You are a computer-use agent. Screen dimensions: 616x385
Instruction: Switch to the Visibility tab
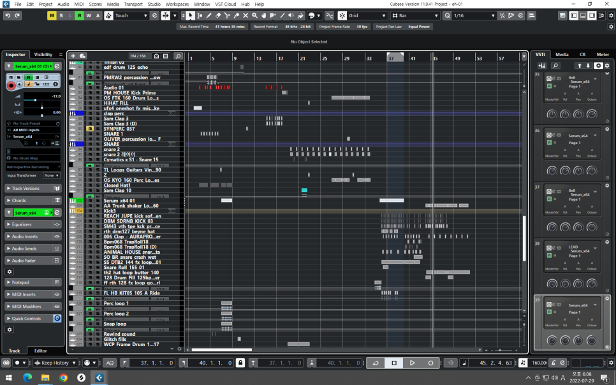click(43, 55)
